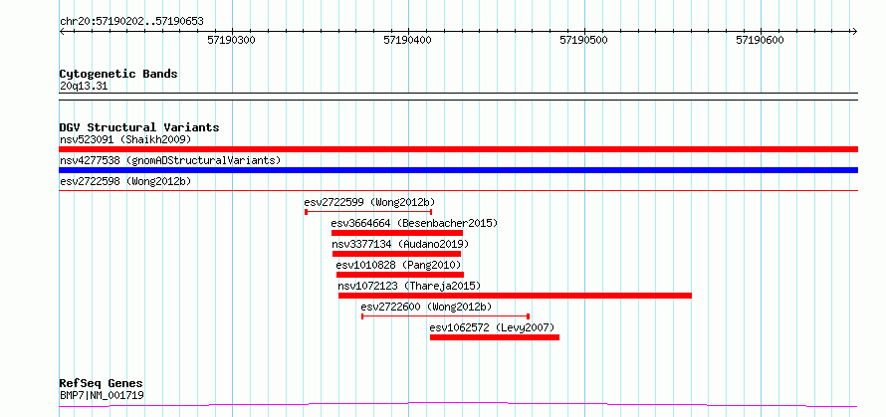
Task: Click the red nsv523091 variant bar
Action: tap(458, 149)
